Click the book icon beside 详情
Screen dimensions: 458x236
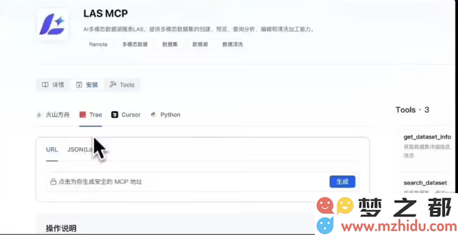[45, 85]
